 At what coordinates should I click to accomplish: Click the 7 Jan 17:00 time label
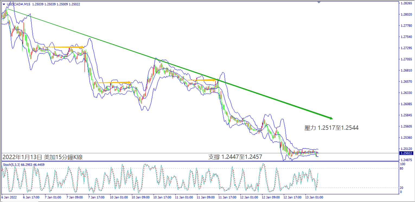(96, 197)
